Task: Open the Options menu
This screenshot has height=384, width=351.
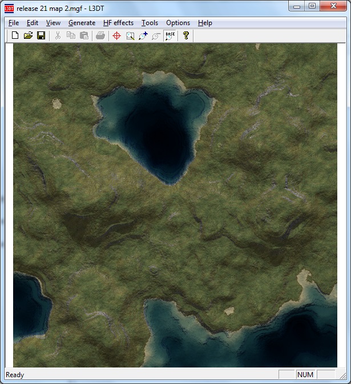Action: (x=178, y=23)
